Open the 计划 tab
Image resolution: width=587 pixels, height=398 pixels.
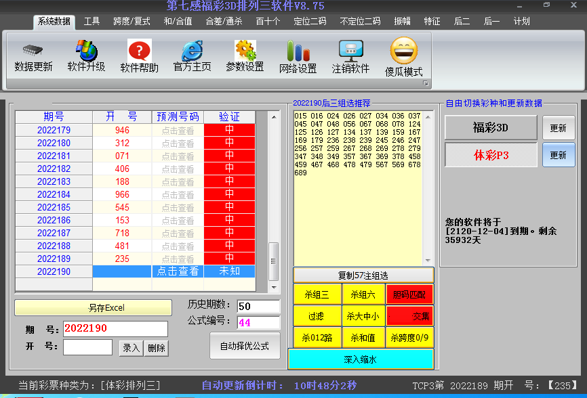pyautogui.click(x=521, y=21)
